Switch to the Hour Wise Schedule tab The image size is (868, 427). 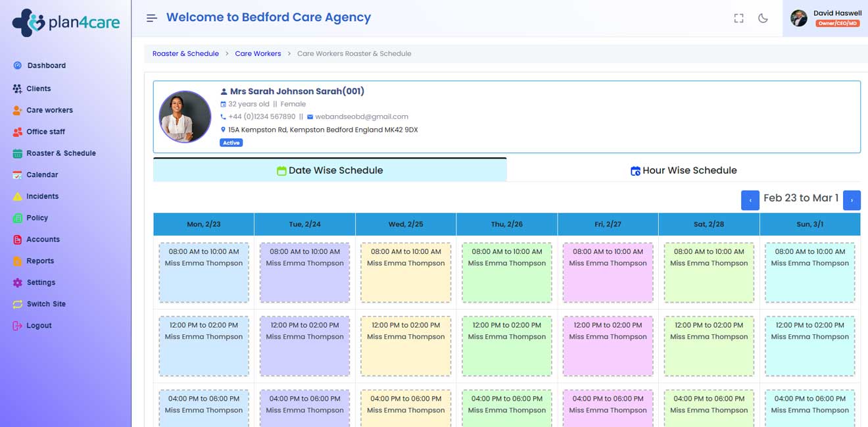(x=683, y=170)
